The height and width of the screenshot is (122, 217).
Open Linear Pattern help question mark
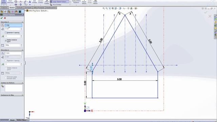[23, 15]
